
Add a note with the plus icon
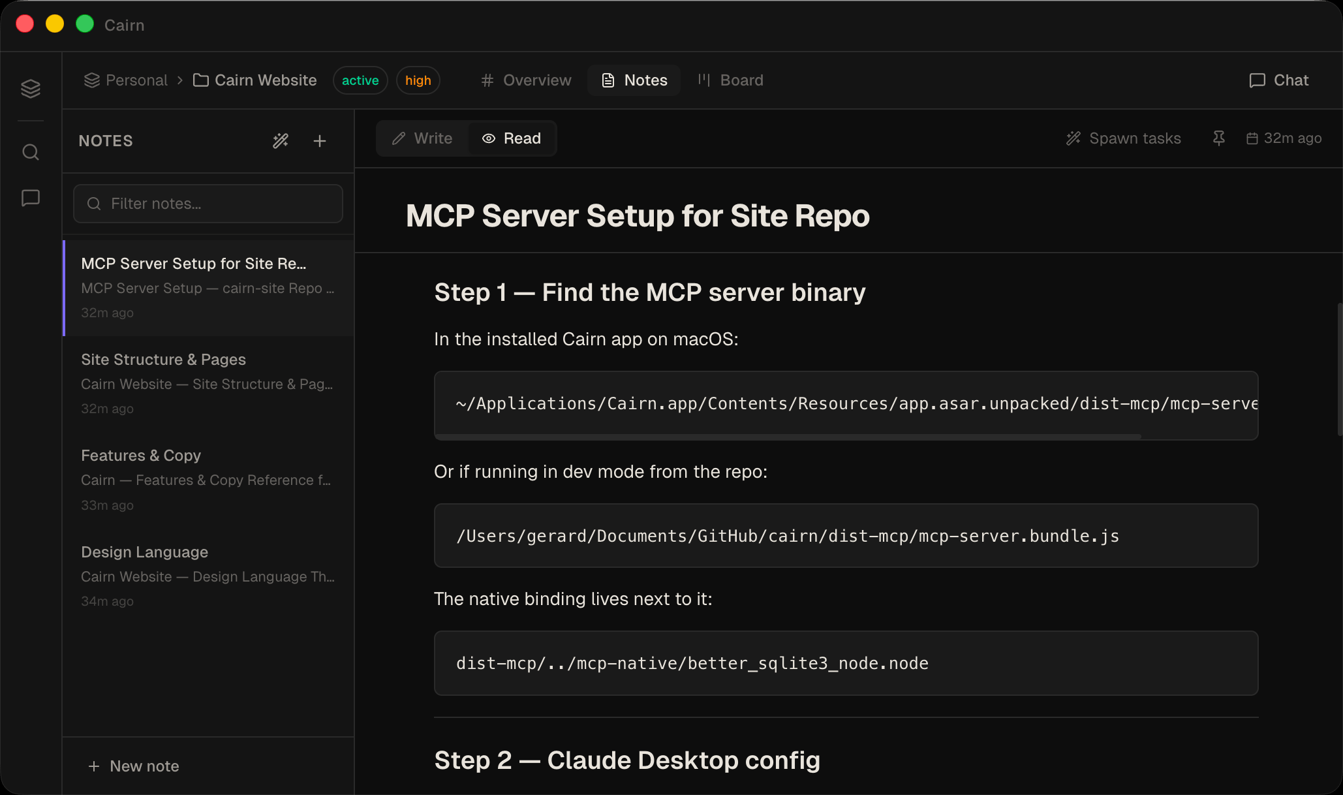[320, 141]
